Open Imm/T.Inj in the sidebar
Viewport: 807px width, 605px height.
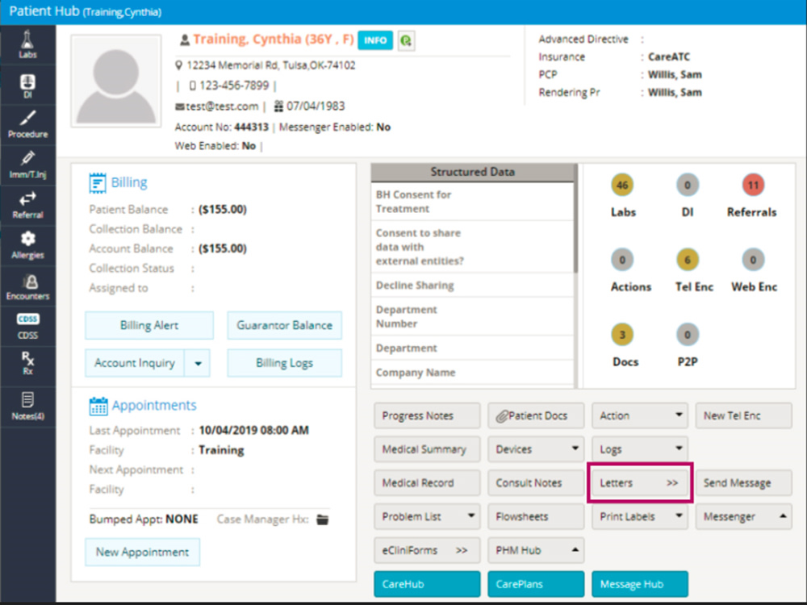click(27, 165)
